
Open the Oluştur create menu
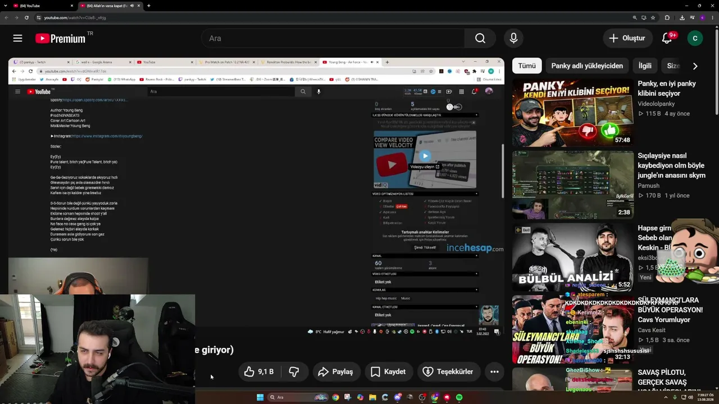click(627, 38)
